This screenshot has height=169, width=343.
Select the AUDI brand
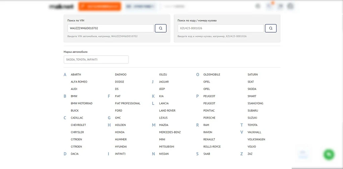point(74,89)
